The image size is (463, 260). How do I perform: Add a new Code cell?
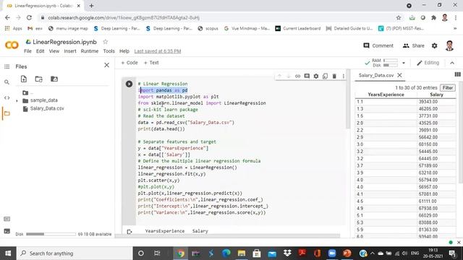[x=129, y=63]
